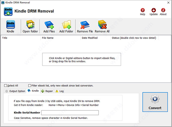This screenshot has width=172, height=127.
Task: Click the 'Case Sensitive, remove space character' note
Action: 51,118
